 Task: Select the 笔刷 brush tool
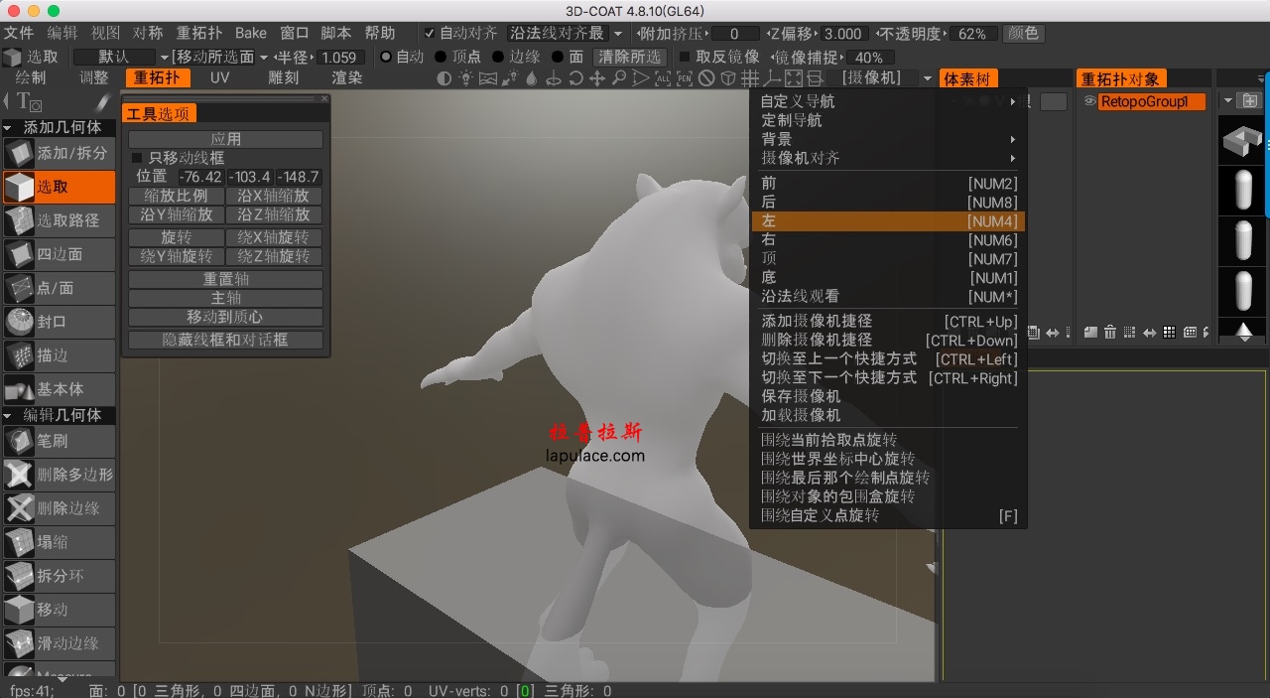click(59, 441)
